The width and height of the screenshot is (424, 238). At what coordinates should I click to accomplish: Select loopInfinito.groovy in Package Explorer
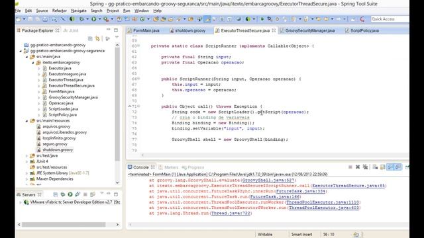tap(59, 138)
